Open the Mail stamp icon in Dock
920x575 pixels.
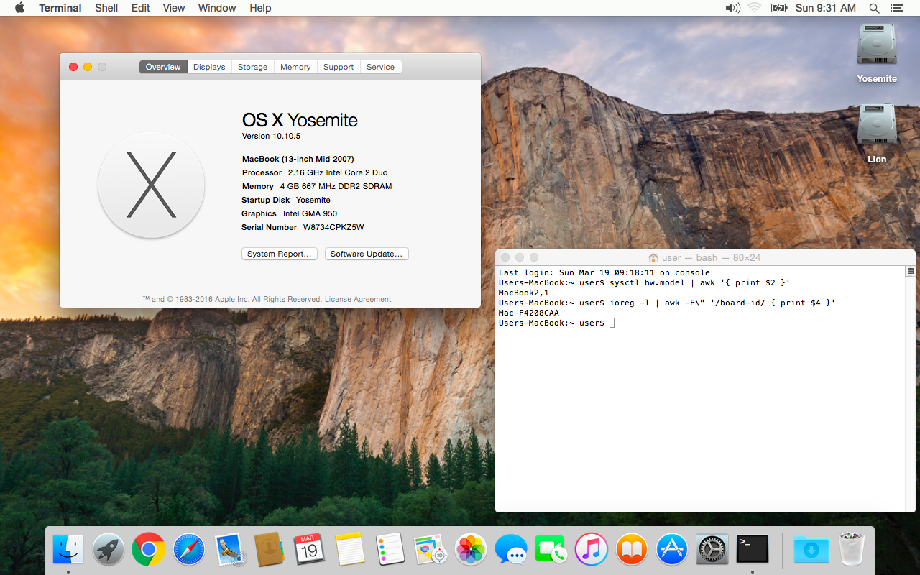pyautogui.click(x=231, y=550)
